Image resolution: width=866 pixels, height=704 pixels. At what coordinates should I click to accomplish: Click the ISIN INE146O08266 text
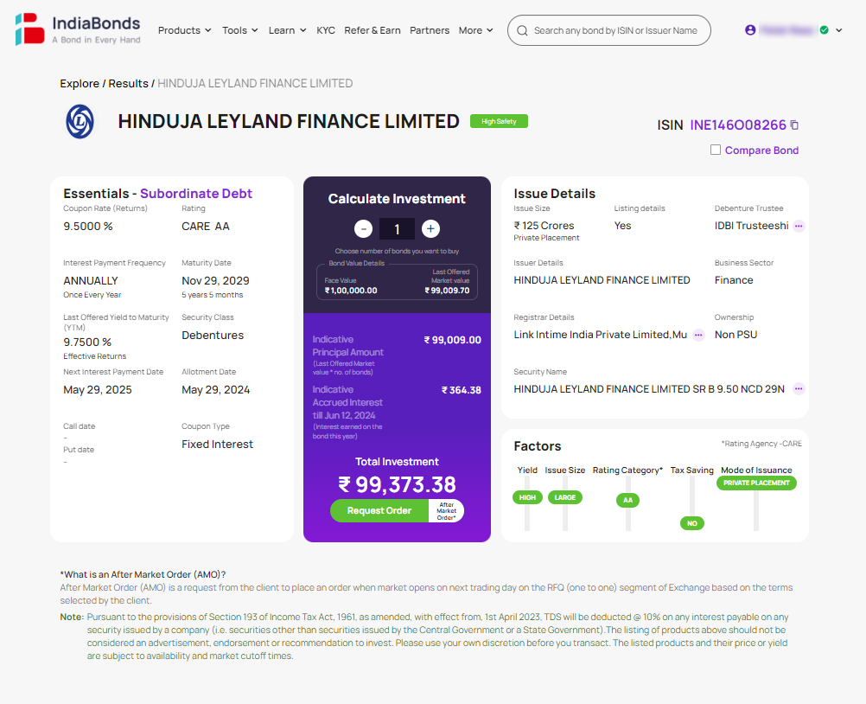(x=738, y=125)
